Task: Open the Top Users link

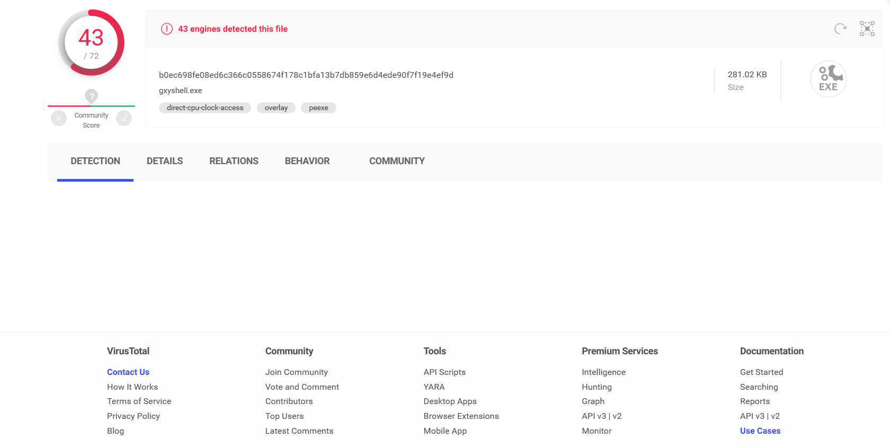Action: coord(284,416)
